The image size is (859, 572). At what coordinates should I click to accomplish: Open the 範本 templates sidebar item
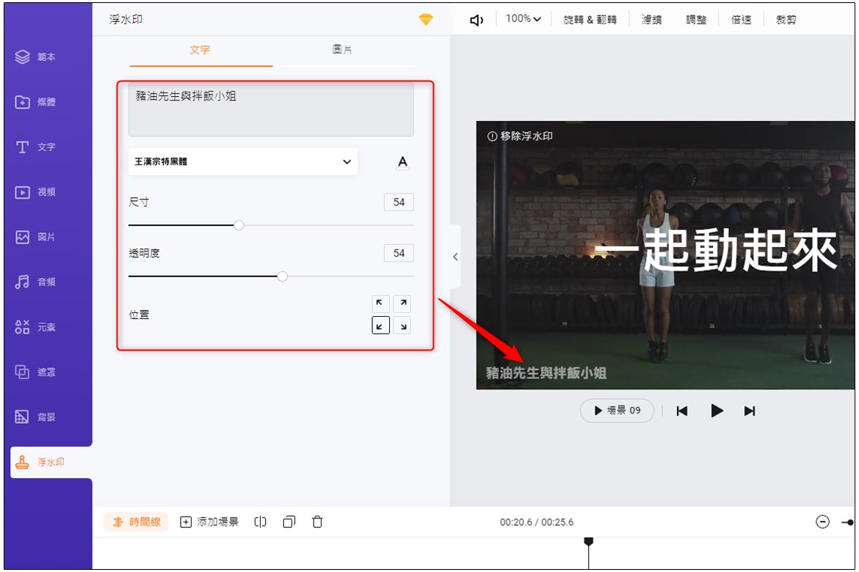pos(36,56)
